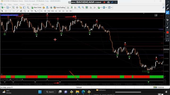Switch to M15 timeframe
Viewport: 170px width, 95px height.
click(49, 11)
